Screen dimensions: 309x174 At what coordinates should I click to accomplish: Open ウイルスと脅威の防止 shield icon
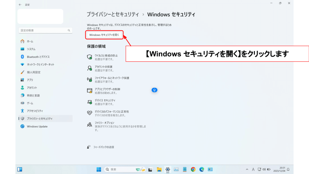(x=89, y=57)
